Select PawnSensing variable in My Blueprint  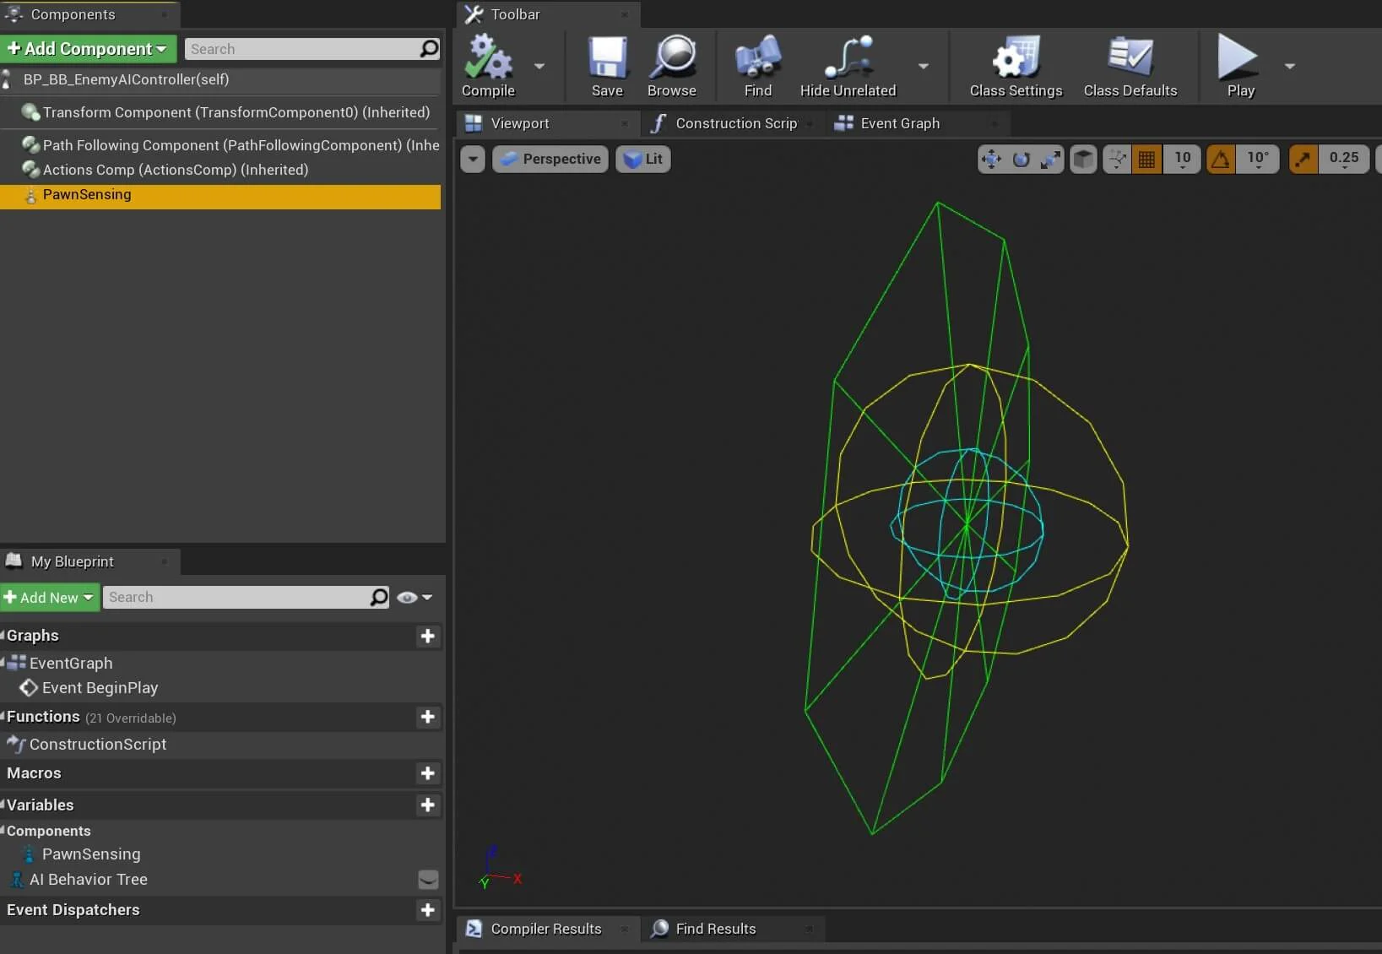point(91,854)
